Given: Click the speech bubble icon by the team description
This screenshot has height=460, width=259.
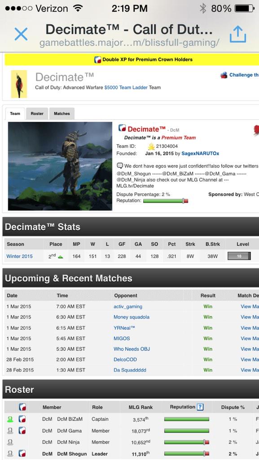Looking at the screenshot, I should [x=120, y=165].
